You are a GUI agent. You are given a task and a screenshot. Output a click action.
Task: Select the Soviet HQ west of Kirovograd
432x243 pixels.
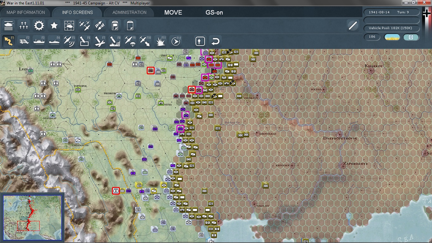(217, 128)
